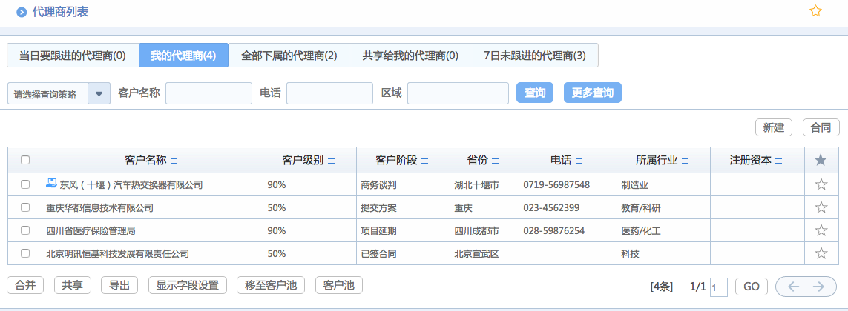Click the 新建 button

(x=774, y=127)
